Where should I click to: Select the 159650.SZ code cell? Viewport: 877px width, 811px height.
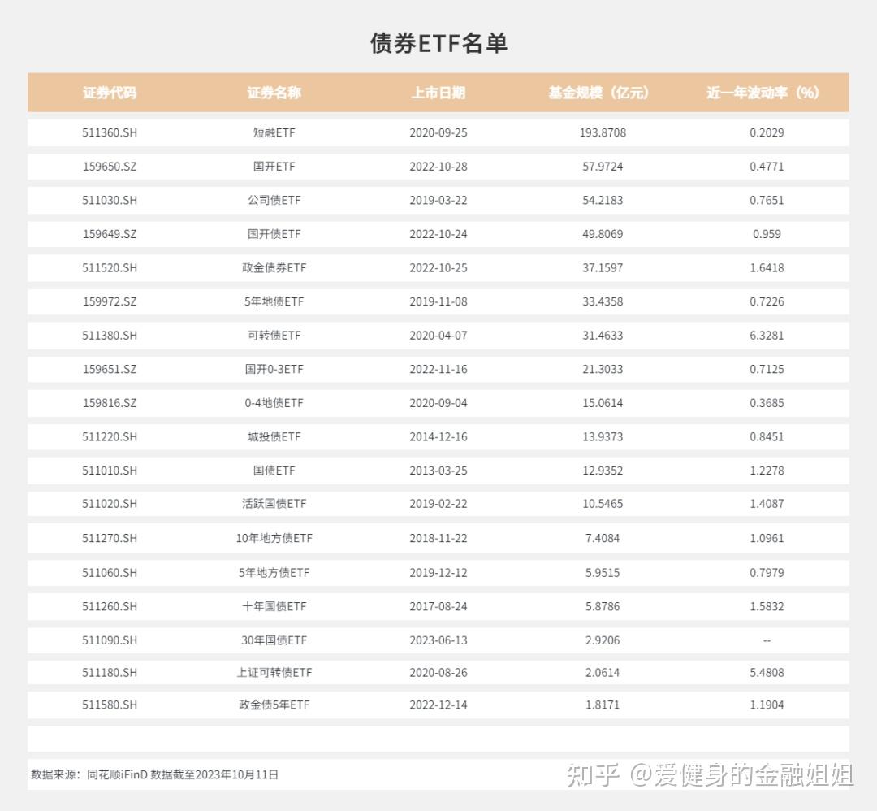pos(110,167)
